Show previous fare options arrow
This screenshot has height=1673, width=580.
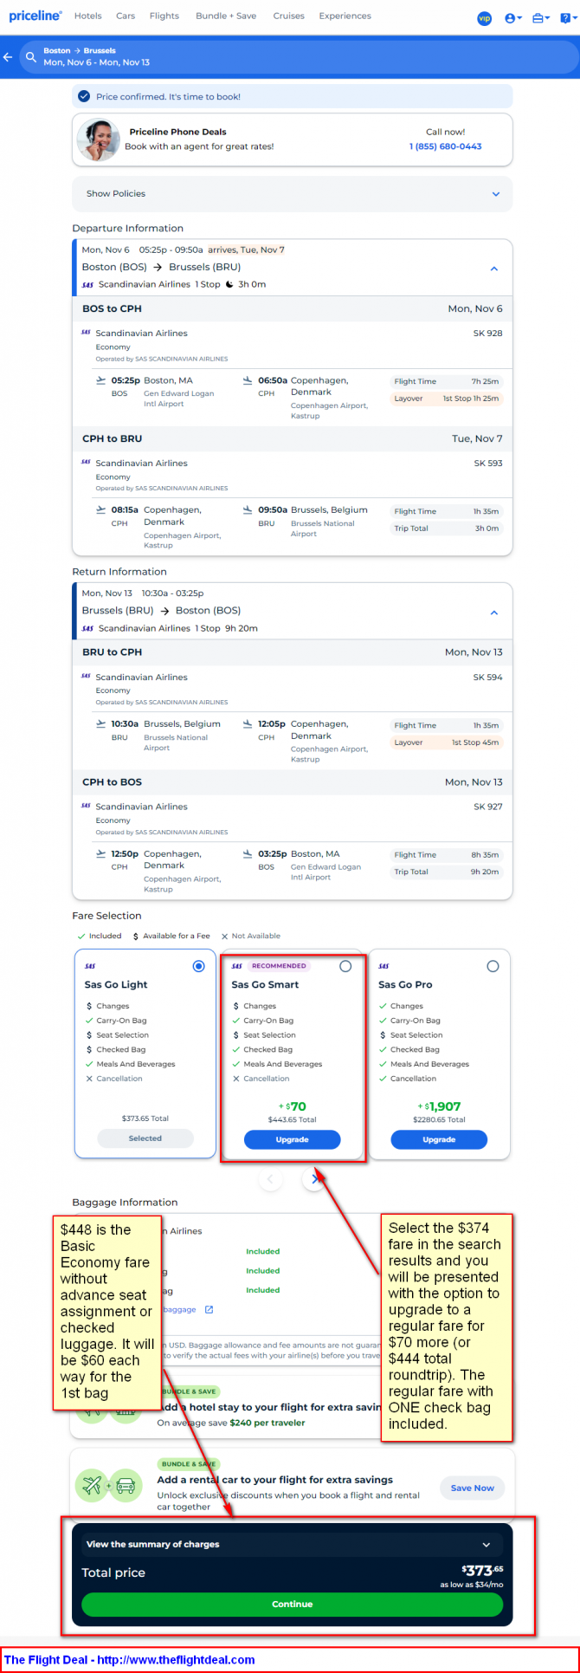coord(270,1179)
